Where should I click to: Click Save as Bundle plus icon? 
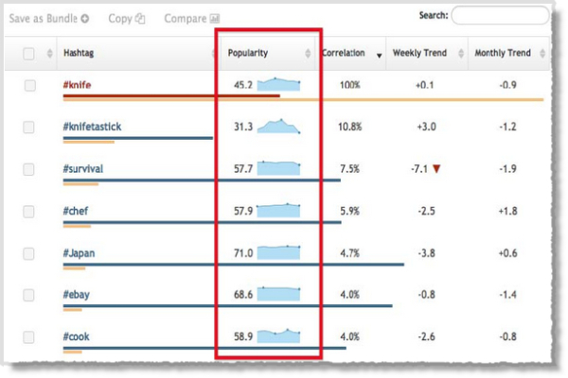(x=85, y=19)
